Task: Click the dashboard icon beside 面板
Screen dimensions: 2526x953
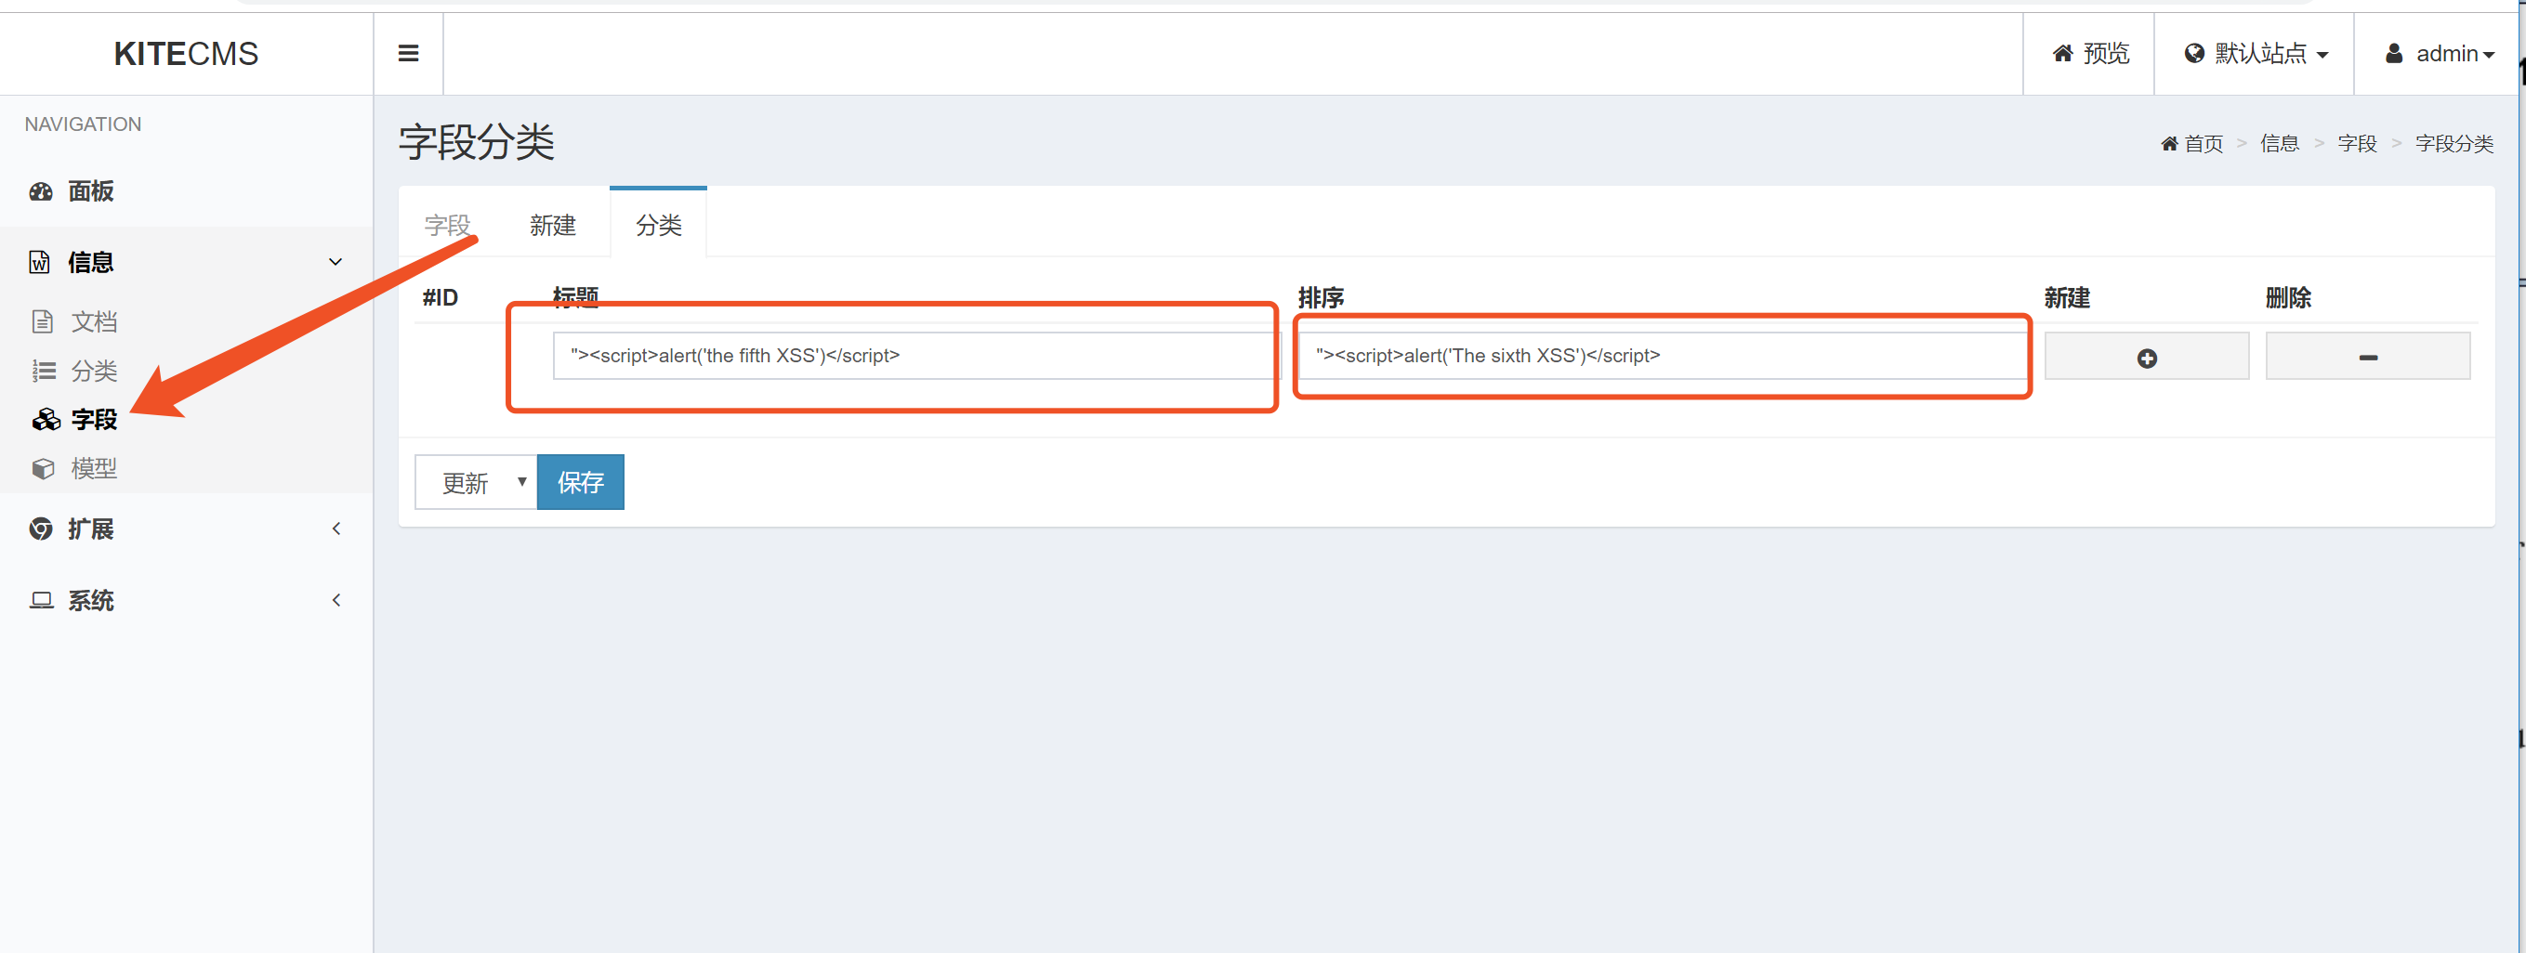Action: 40,191
